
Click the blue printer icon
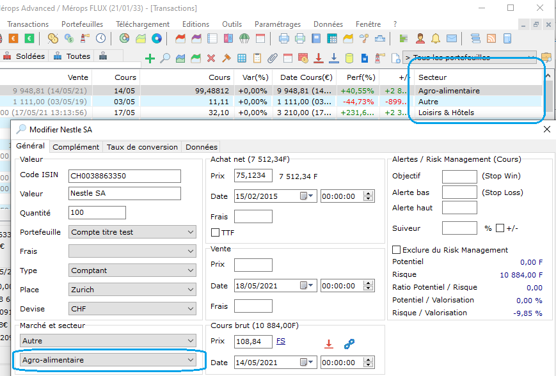284,38
